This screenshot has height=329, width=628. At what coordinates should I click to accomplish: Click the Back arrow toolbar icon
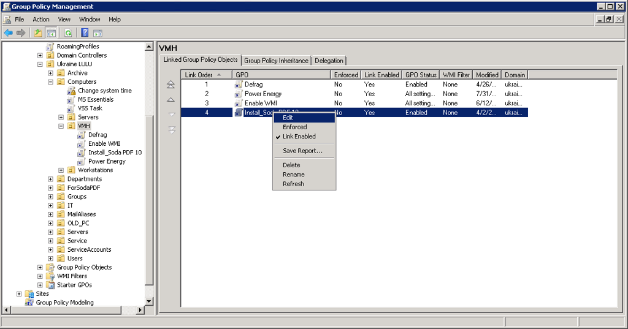pos(9,33)
